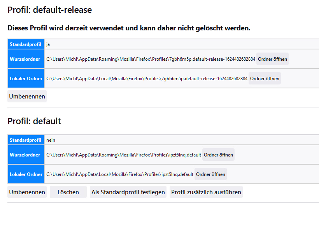319x225 pixels.
Task: Click the ipzt5lnq.default Roaming path text
Action: (124, 155)
